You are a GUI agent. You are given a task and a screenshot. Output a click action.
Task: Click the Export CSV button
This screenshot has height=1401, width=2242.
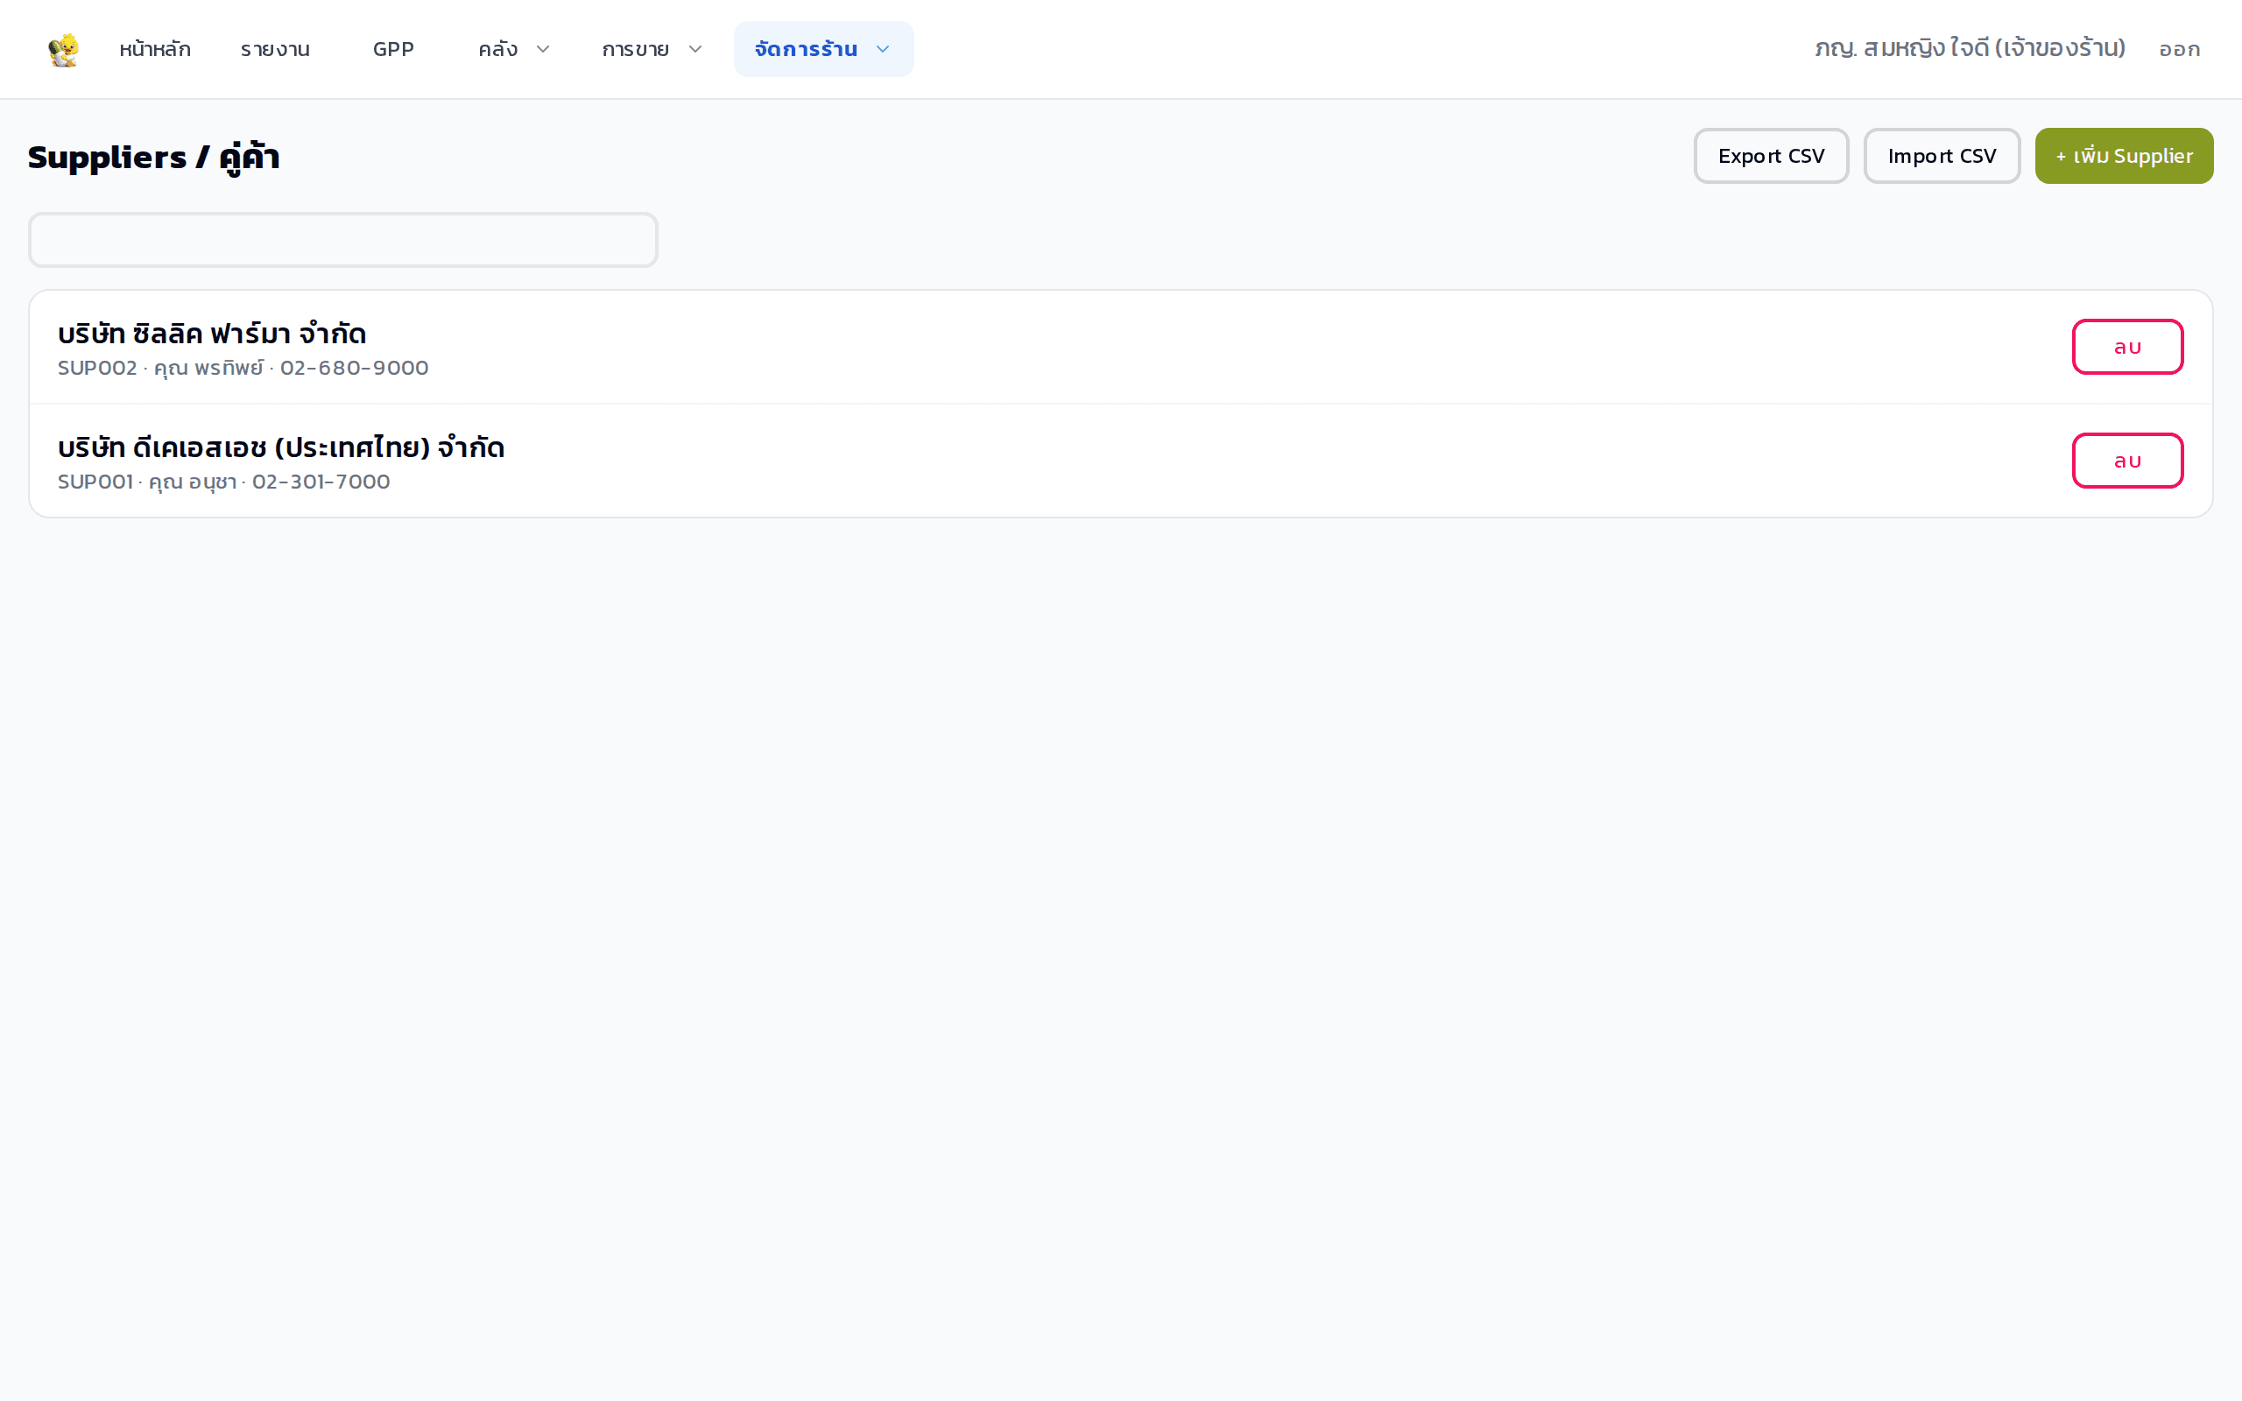point(1771,156)
